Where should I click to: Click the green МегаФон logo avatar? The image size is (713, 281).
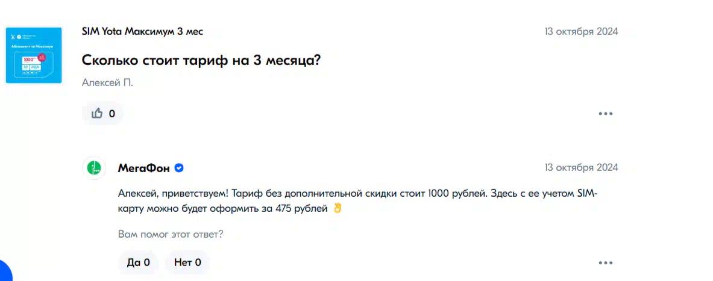pyautogui.click(x=93, y=168)
